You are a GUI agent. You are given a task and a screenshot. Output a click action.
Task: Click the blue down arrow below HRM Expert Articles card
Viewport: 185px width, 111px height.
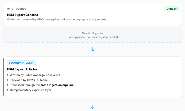point(93,107)
